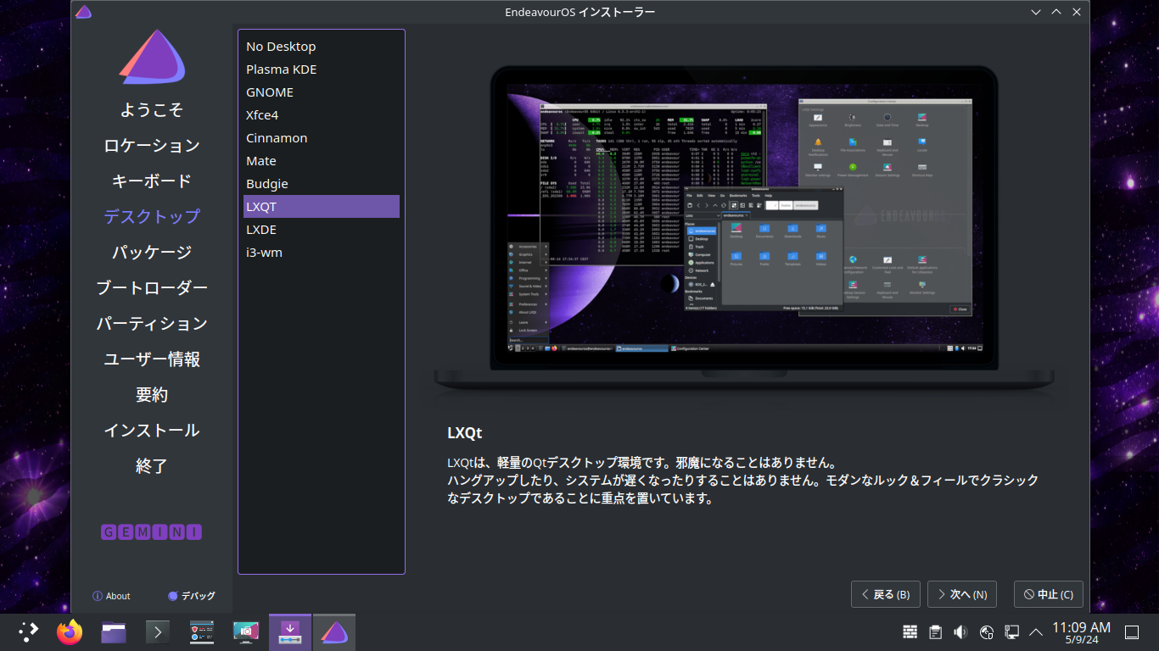Open the network tray icon
This screenshot has height=651, width=1159.
pos(986,632)
